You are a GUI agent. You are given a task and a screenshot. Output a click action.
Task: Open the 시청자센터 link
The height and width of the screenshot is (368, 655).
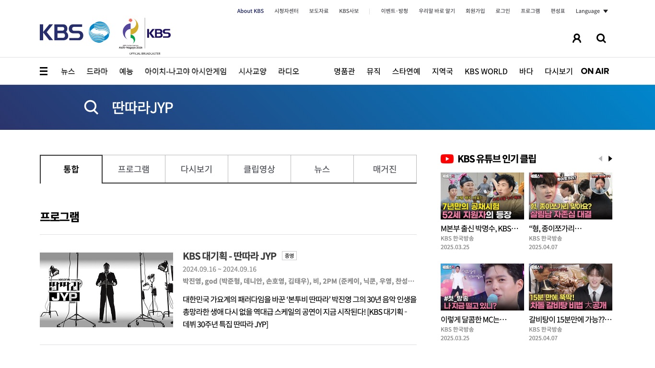click(x=287, y=11)
